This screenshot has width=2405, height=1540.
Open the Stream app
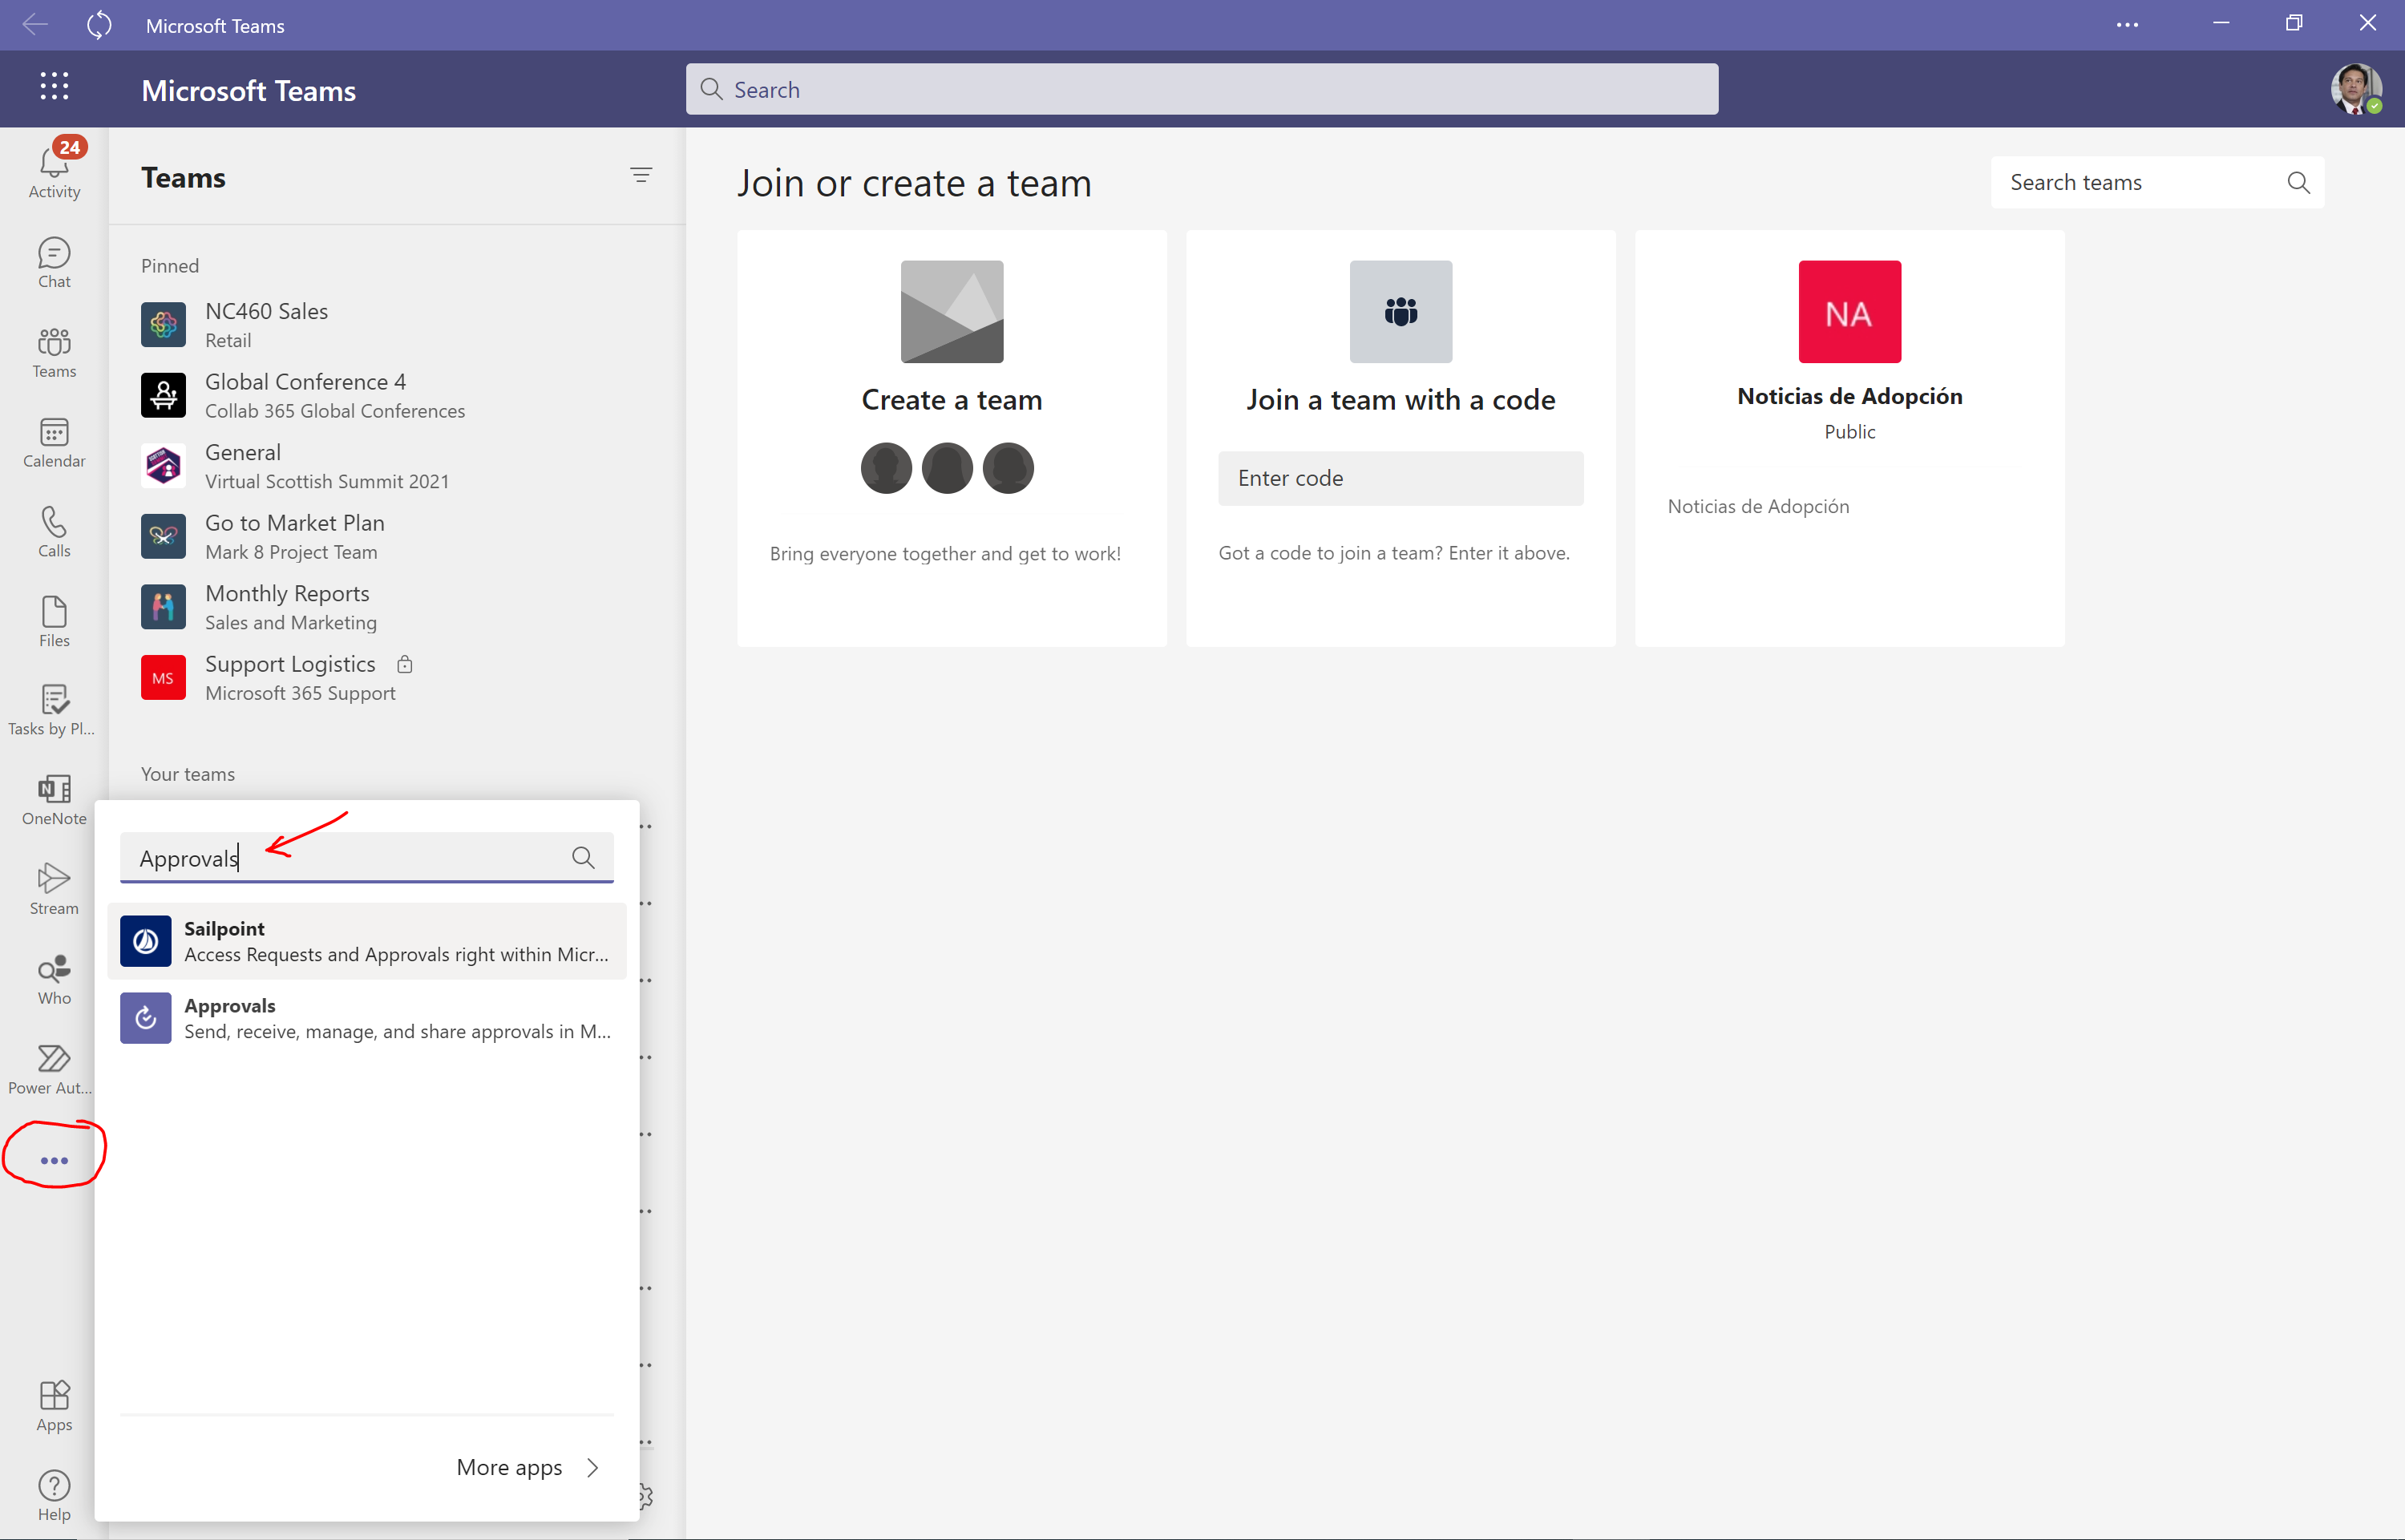click(54, 888)
